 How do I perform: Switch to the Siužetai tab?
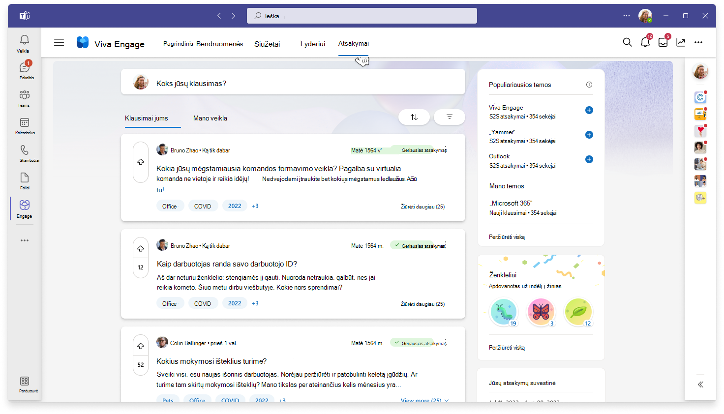pyautogui.click(x=267, y=44)
